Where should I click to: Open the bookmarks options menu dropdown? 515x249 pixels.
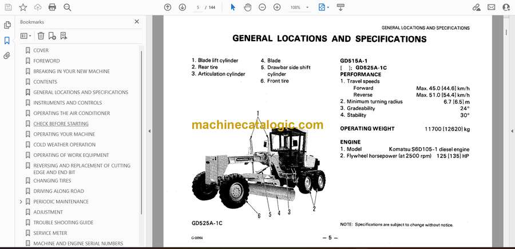tap(26, 36)
